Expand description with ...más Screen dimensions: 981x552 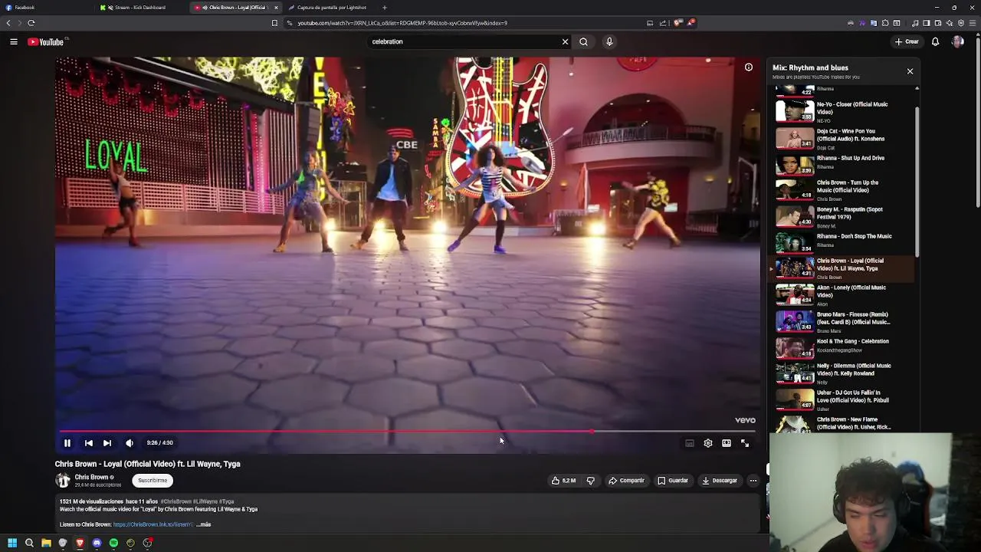(x=204, y=524)
